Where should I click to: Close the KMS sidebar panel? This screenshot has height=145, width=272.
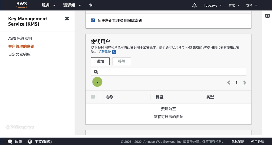tap(67, 18)
